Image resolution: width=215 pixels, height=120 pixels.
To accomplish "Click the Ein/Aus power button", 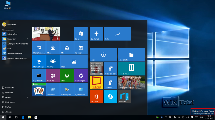I will (x=8, y=107).
